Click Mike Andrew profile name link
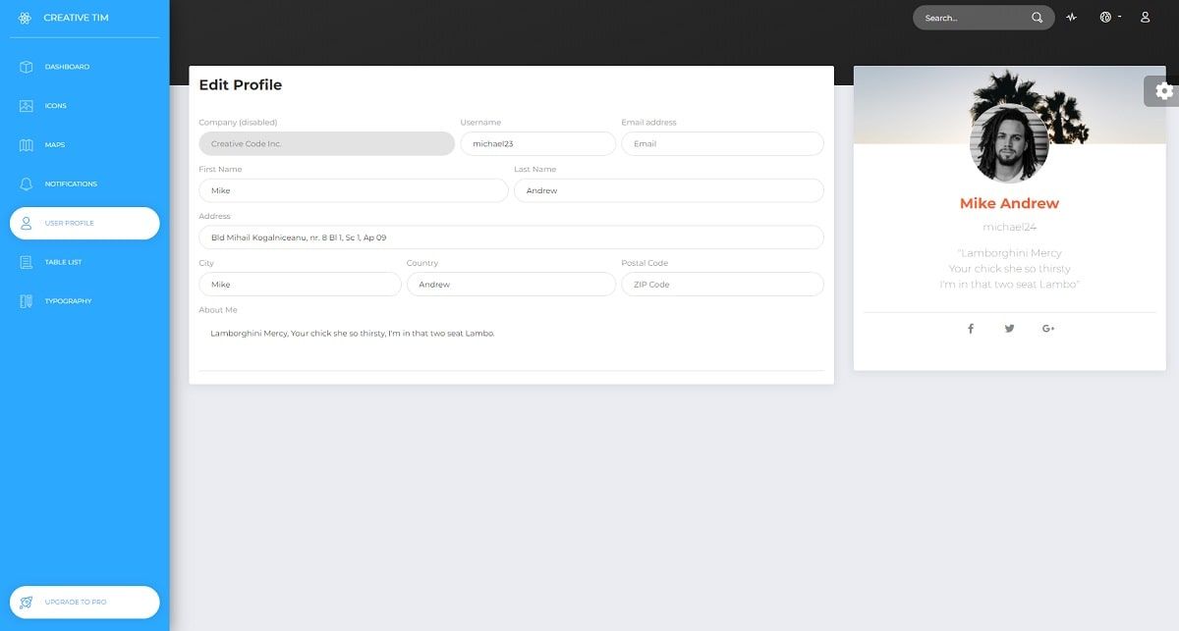 click(1009, 203)
